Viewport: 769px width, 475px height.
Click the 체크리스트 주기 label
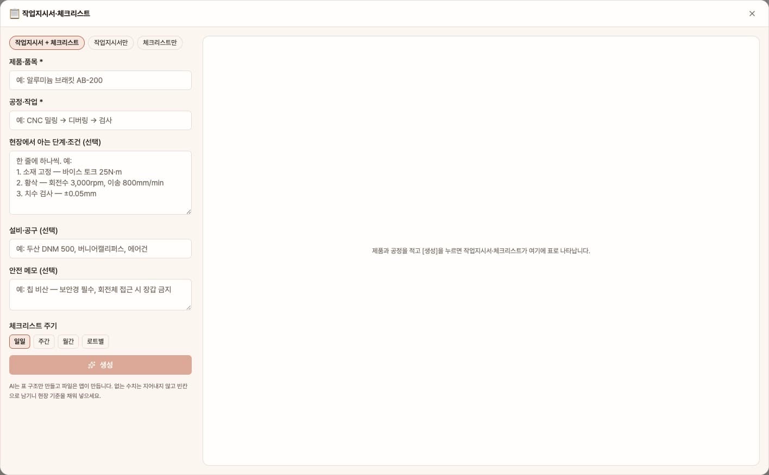point(33,326)
